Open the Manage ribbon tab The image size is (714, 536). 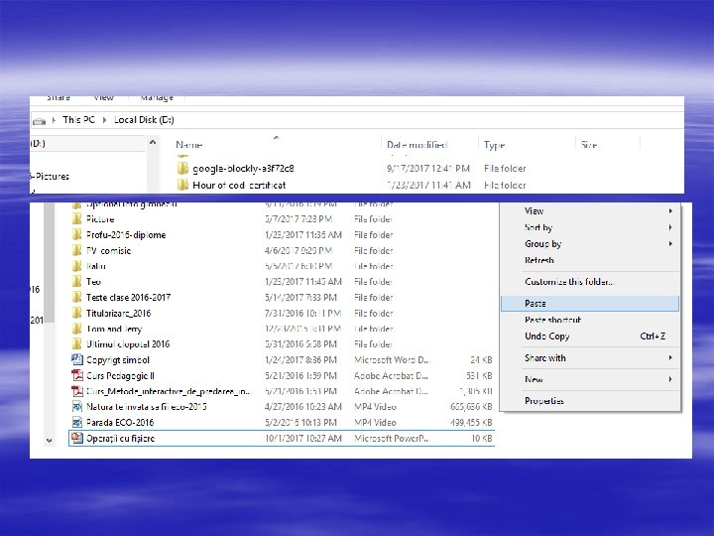[157, 98]
